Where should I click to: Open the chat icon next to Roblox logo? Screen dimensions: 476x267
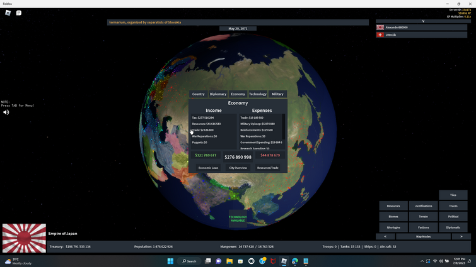click(x=19, y=13)
